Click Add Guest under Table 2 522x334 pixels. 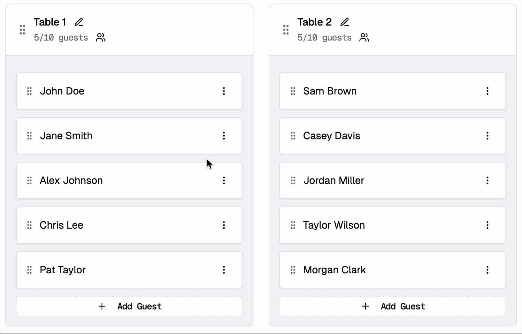pyautogui.click(x=393, y=306)
